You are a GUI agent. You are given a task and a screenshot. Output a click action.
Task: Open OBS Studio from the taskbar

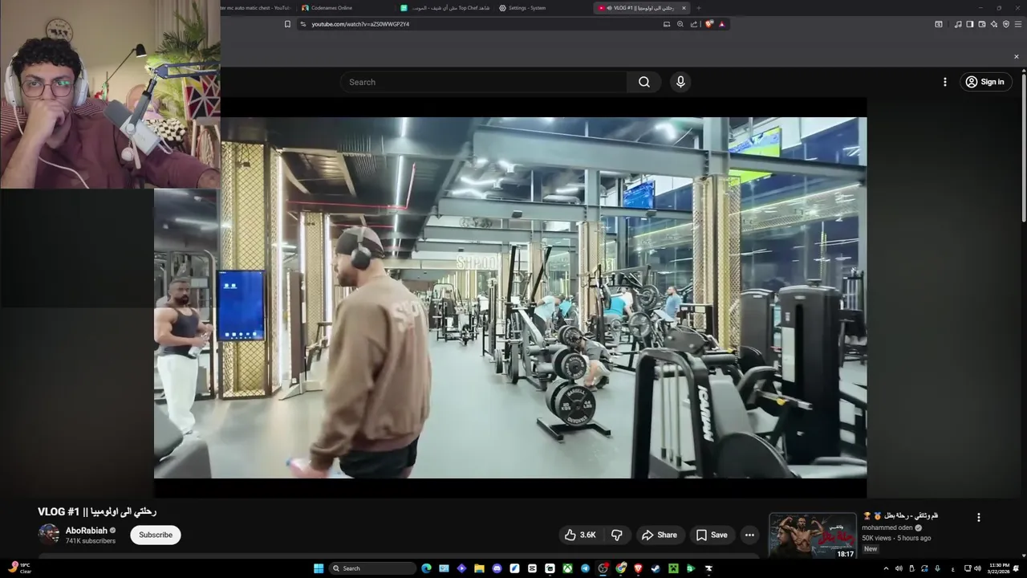coord(603,568)
